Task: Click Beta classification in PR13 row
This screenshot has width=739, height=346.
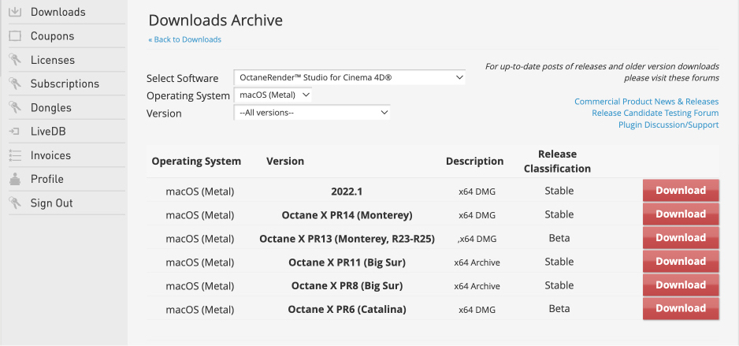Action: coord(559,238)
